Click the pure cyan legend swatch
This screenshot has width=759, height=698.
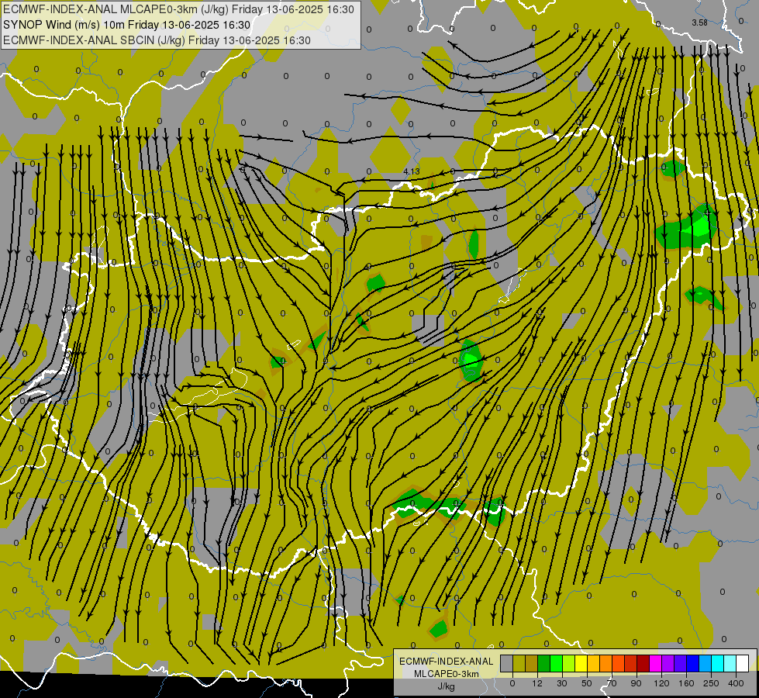(x=718, y=663)
